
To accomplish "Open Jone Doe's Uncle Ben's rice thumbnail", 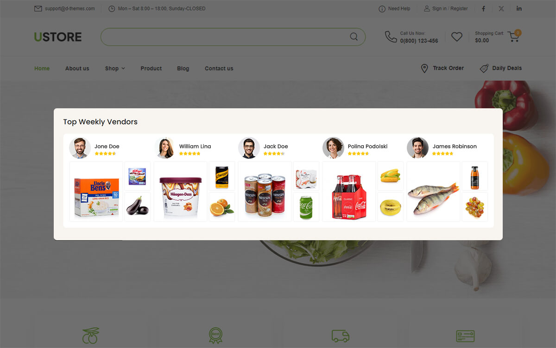I will [x=96, y=191].
